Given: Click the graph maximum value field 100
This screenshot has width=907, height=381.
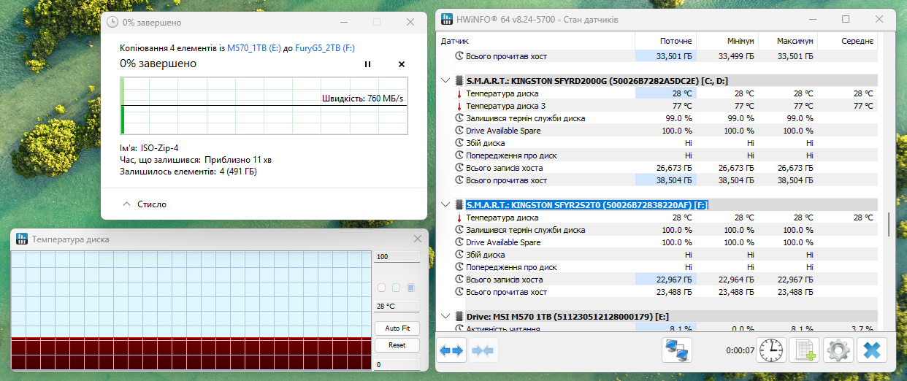Looking at the screenshot, I should (397, 257).
